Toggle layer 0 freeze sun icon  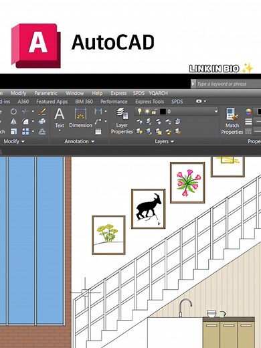click(x=147, y=111)
